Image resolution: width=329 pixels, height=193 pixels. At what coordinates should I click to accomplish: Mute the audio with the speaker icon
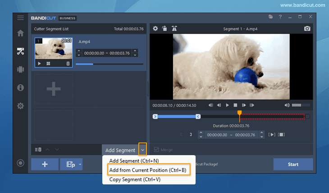click(288, 105)
